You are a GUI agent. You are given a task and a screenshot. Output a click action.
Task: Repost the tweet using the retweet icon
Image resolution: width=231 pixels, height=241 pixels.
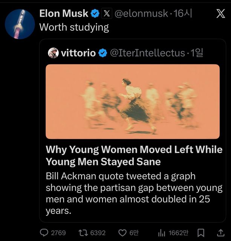(x=82, y=233)
